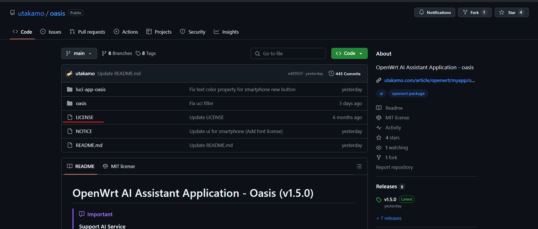The height and width of the screenshot is (229, 538).
Task: Click the openwrt-package topic tag
Action: point(408,93)
